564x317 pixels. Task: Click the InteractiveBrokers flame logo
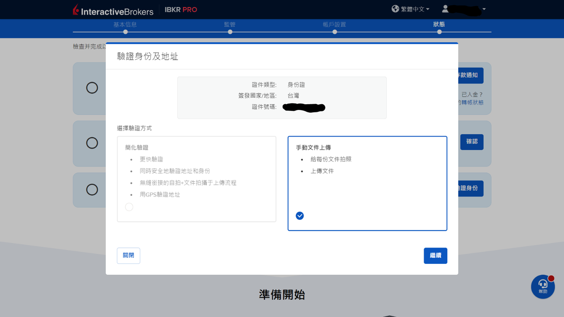[75, 9]
